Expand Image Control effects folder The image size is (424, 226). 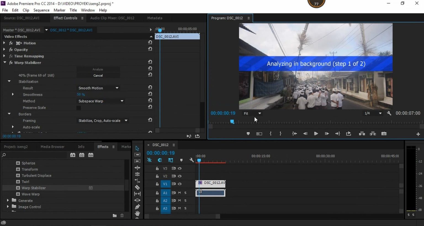[x=8, y=206]
